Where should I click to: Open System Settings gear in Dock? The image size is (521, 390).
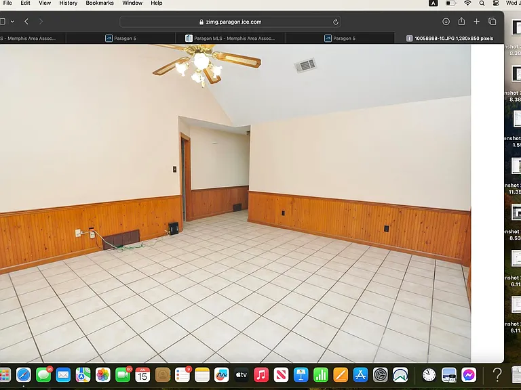381,375
